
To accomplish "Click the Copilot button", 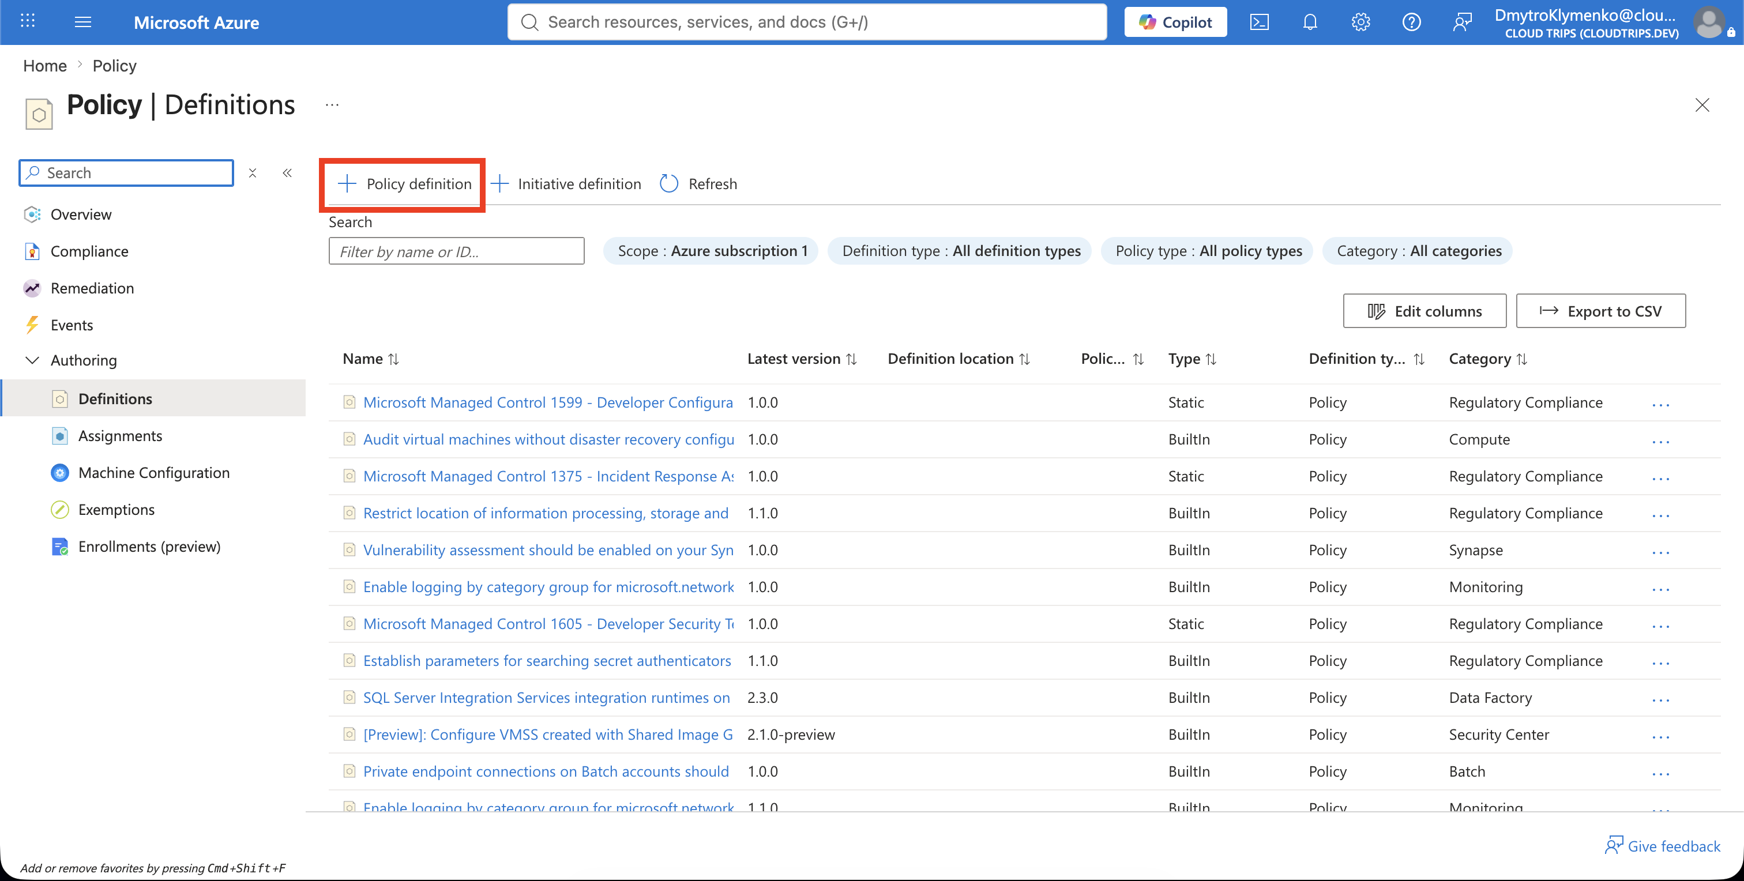I will tap(1175, 22).
